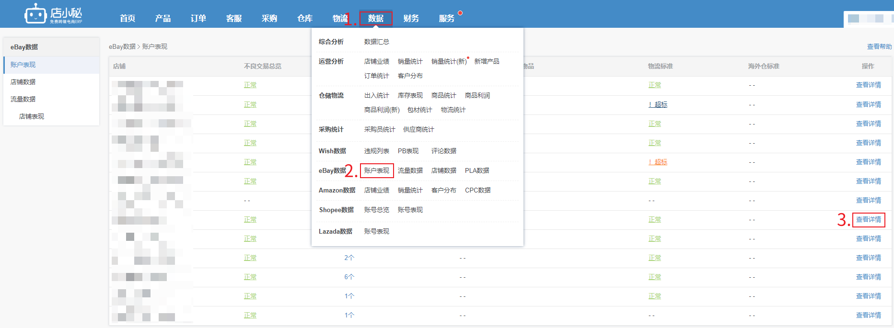This screenshot has width=894, height=328.
Task: Click the 查看帮助 link
Action: (879, 46)
